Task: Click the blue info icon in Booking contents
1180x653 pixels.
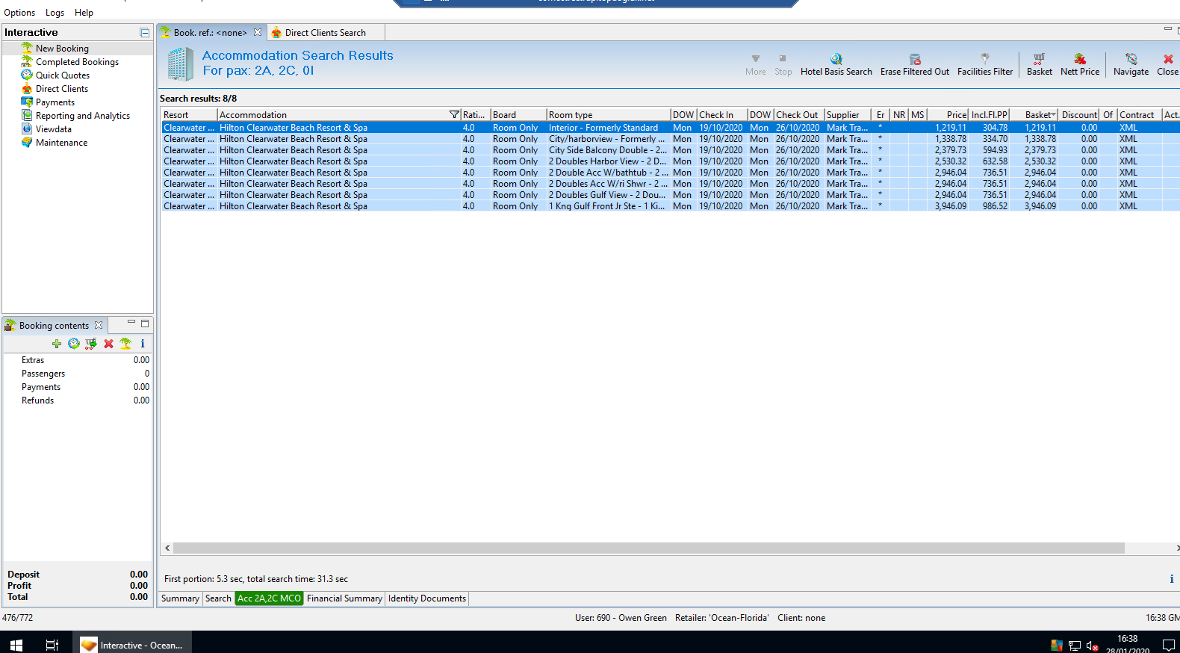Action: point(143,344)
